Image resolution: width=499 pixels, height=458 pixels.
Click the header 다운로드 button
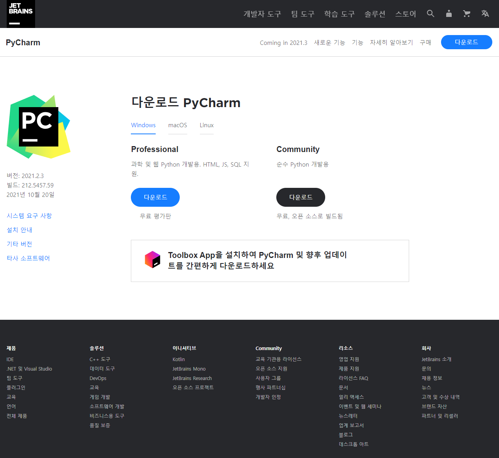(x=466, y=42)
